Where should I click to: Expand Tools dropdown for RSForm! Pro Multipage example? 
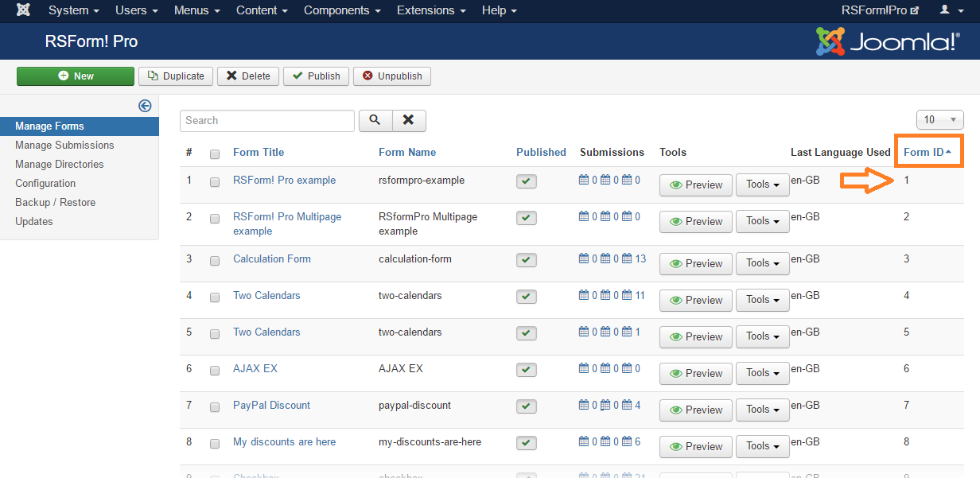[762, 221]
